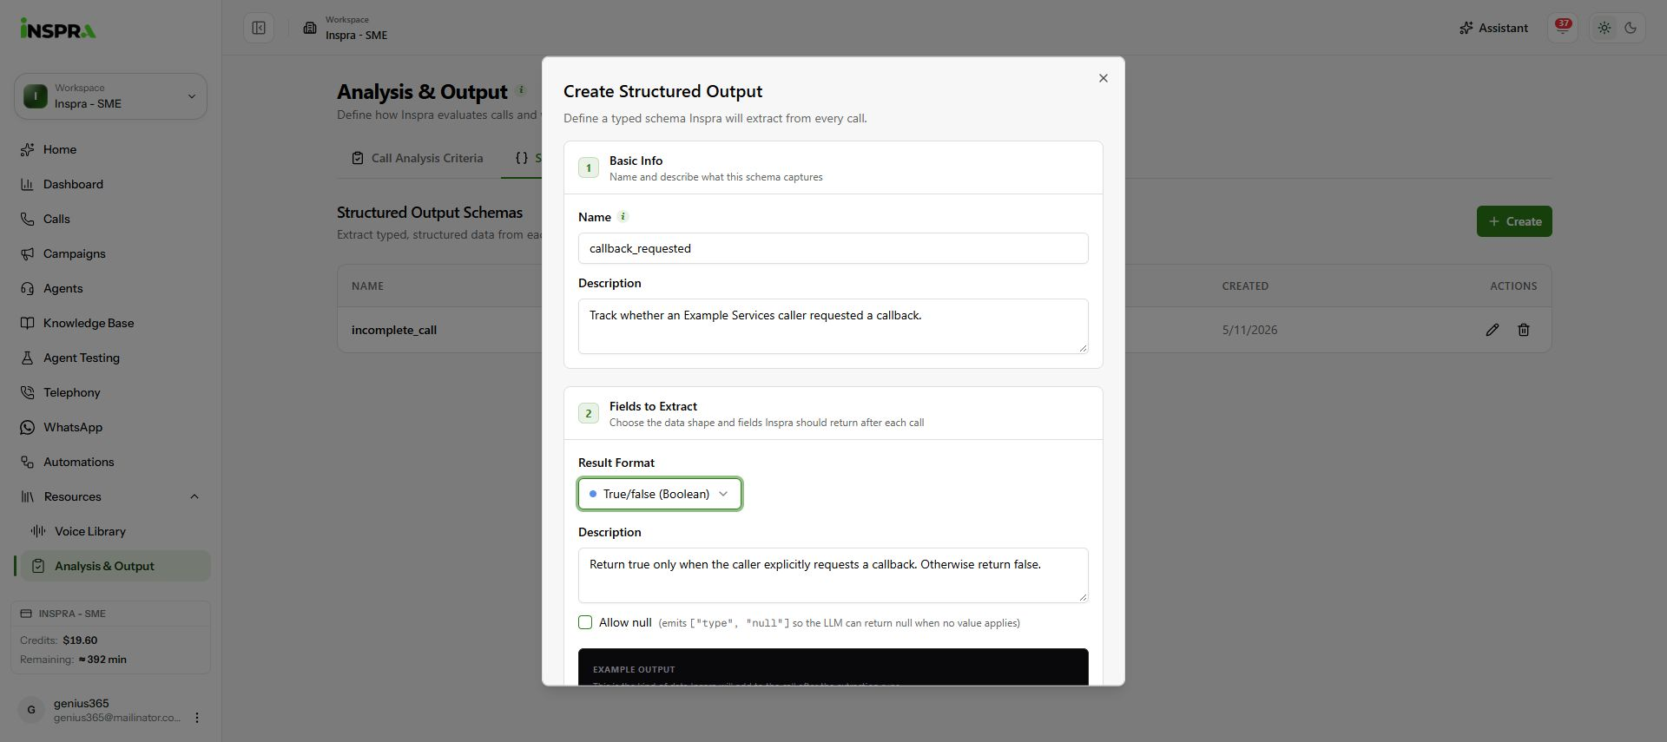Click the Credits $19.60 value
The width and height of the screenshot is (1667, 742).
[80, 640]
